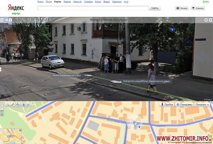Get the map link via Ссылка

pos(198,8)
